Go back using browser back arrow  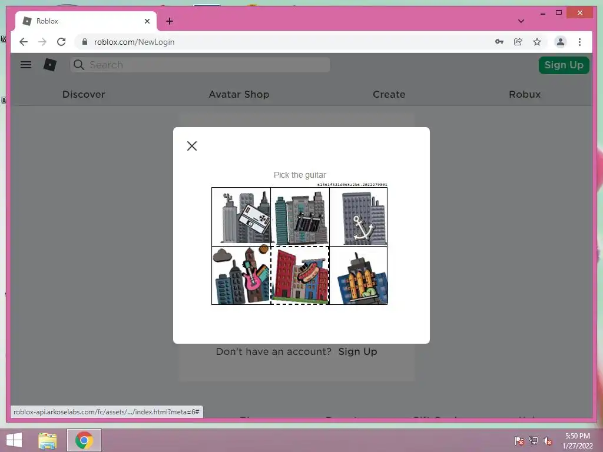coord(24,42)
